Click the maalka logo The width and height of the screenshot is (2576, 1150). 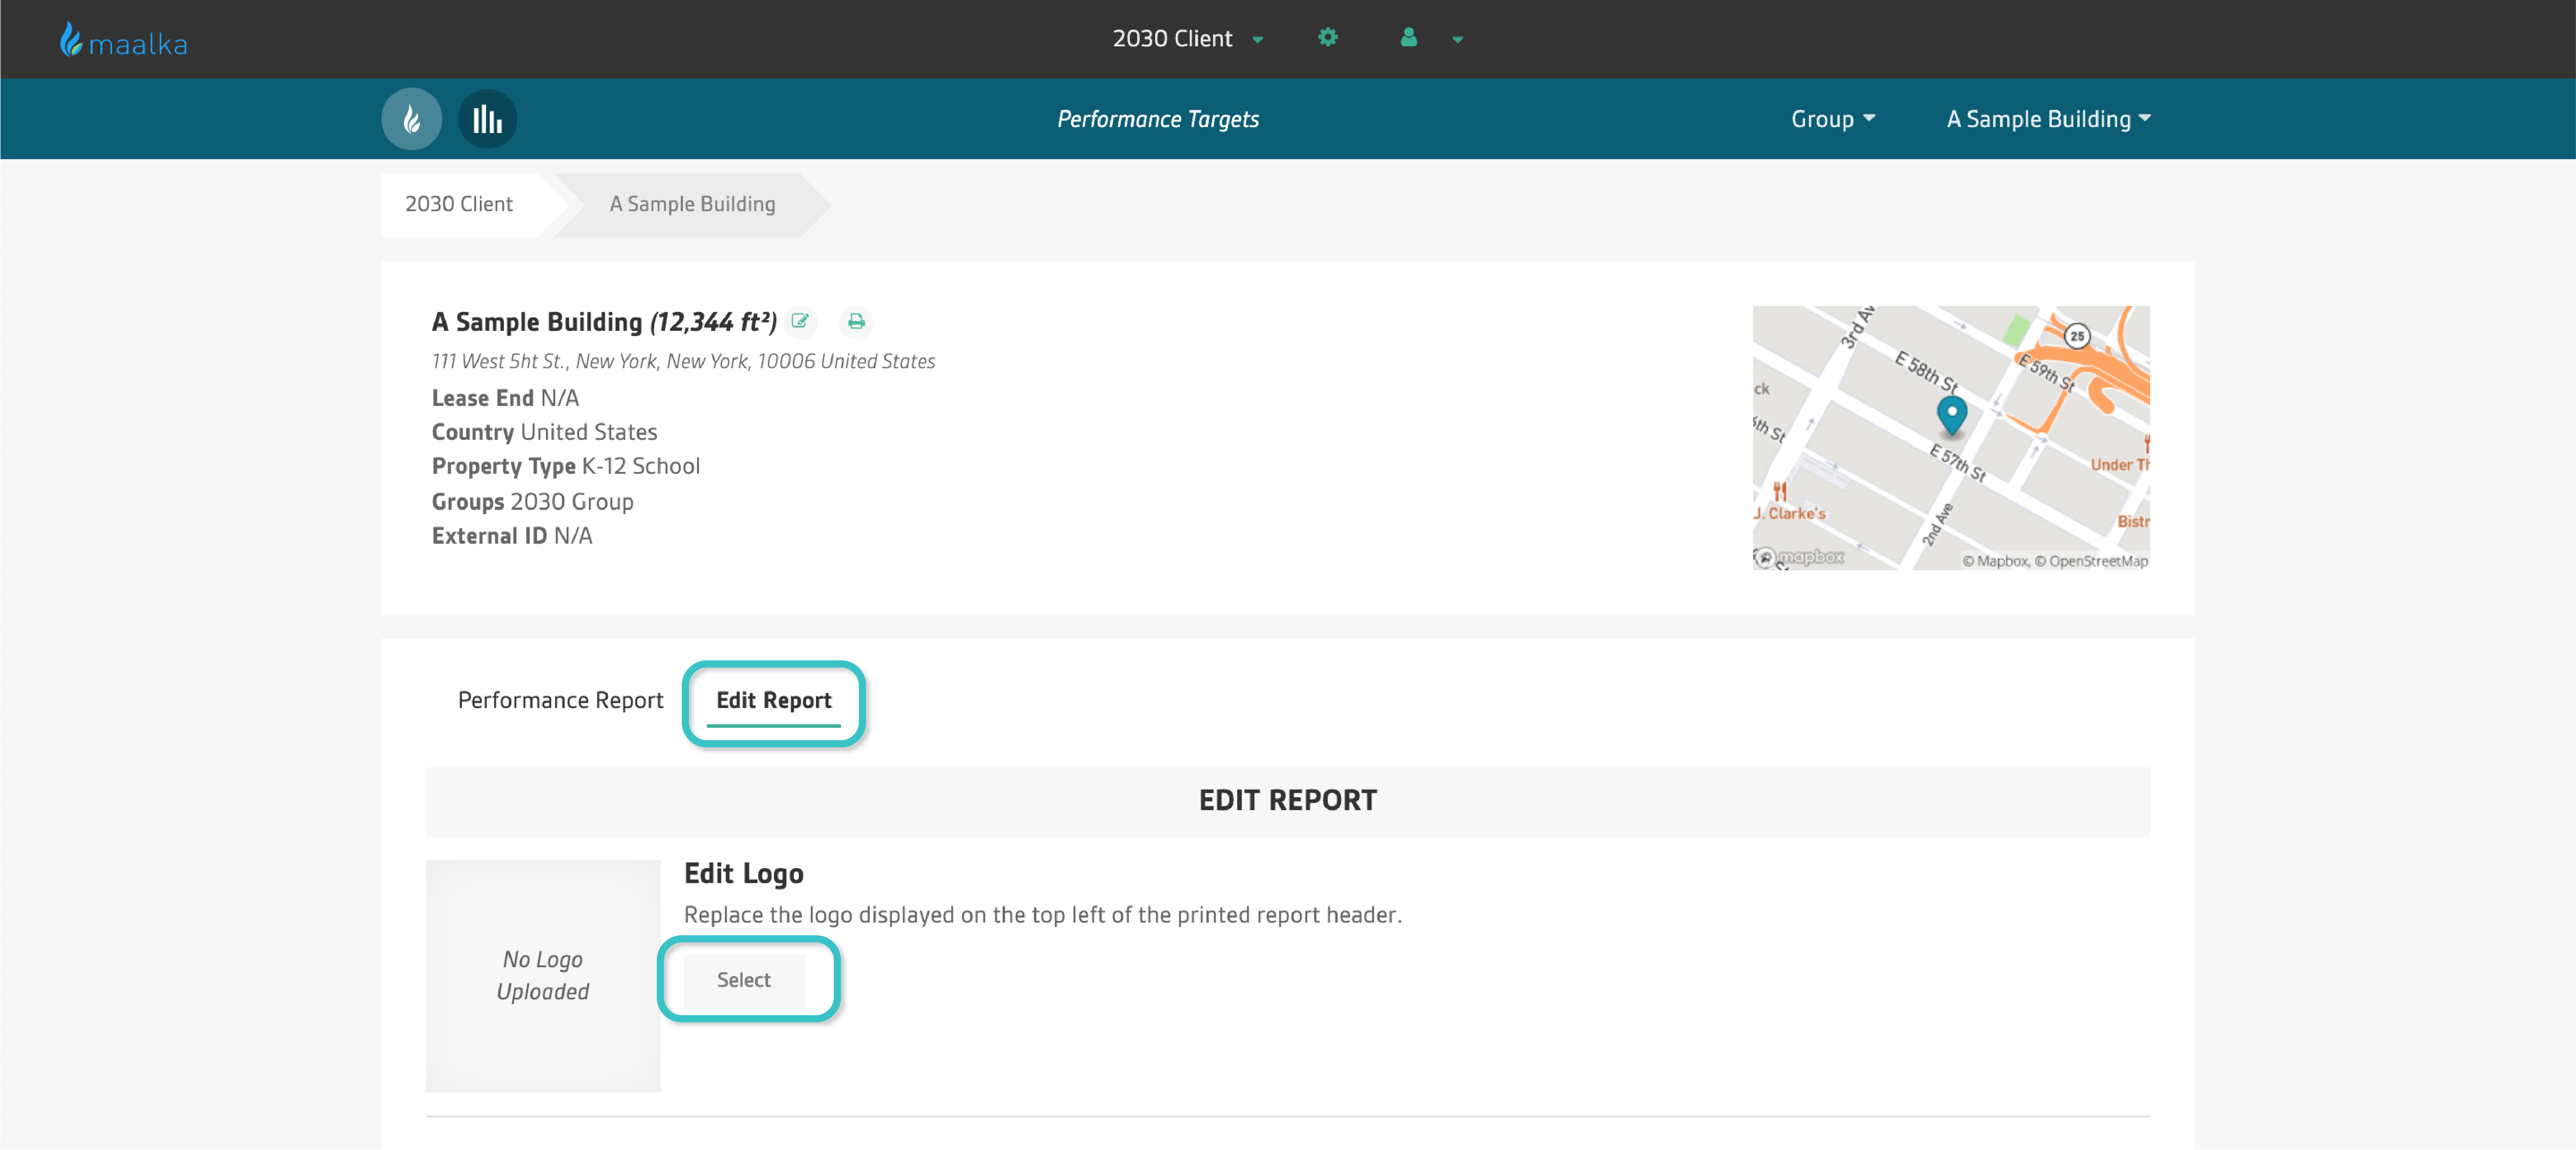[x=123, y=40]
